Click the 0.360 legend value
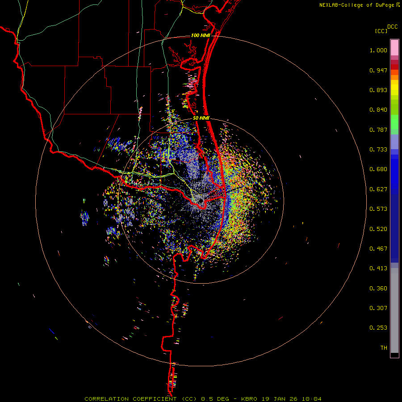The height and width of the screenshot is (402, 402). [x=378, y=289]
